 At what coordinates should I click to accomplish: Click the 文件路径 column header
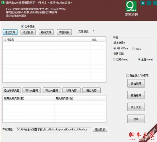[47, 40]
